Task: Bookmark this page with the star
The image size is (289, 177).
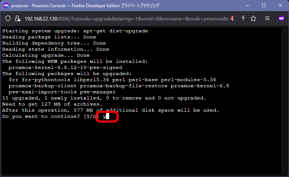Action: pos(253,18)
